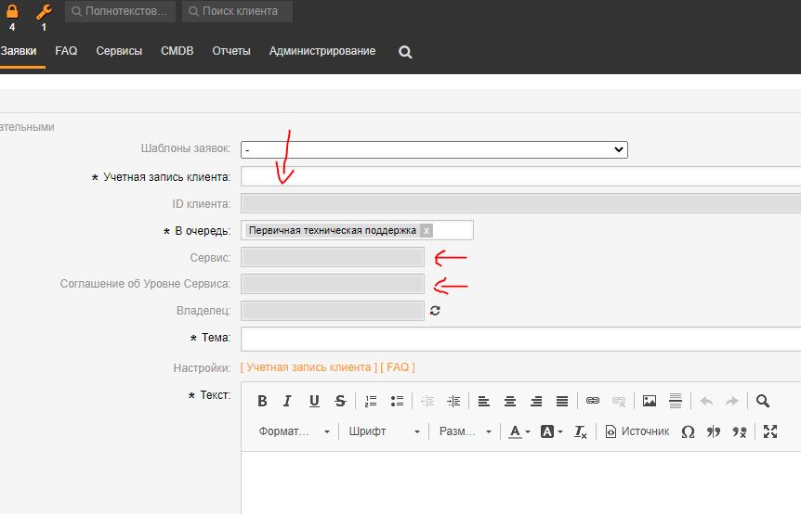Open the Владелец field
This screenshot has height=514, width=801.
333,311
